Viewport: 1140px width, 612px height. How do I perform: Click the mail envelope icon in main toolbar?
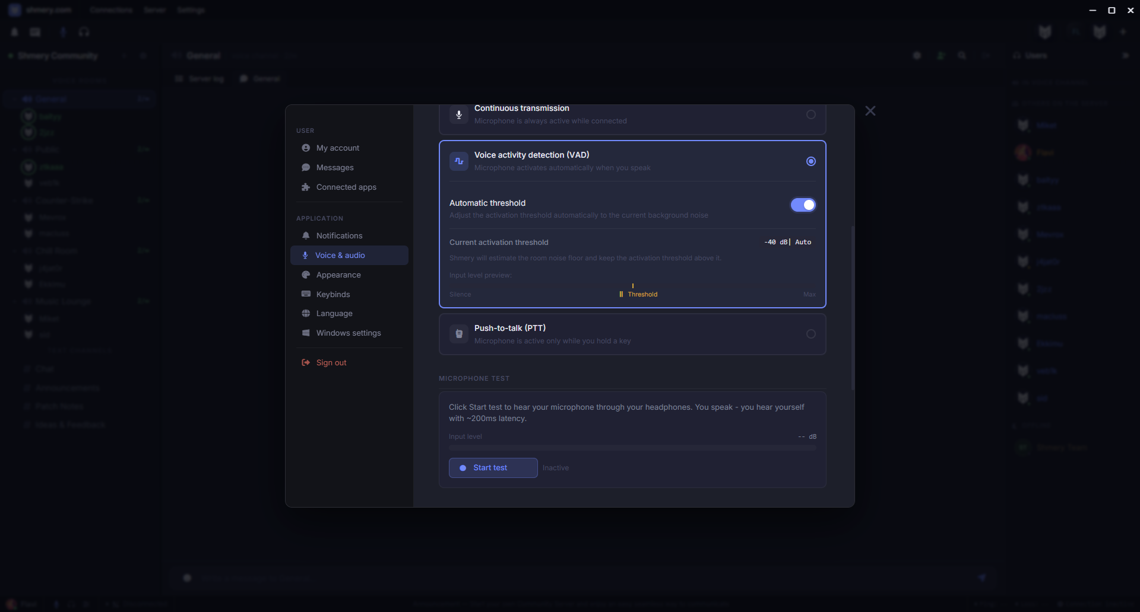click(36, 32)
